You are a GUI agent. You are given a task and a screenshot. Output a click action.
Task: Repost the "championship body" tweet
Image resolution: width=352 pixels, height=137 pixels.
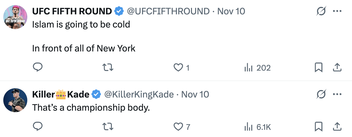tap(108, 127)
